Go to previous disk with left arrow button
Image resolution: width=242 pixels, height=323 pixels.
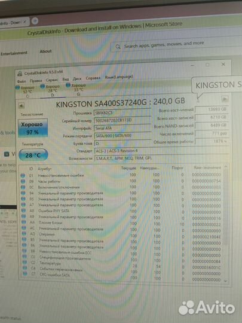tap(21, 106)
